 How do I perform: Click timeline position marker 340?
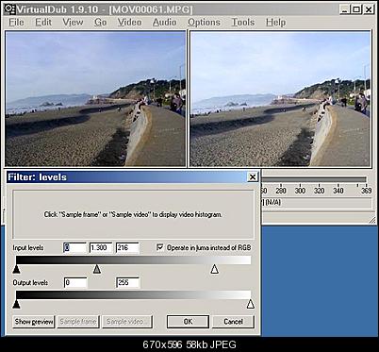(x=338, y=191)
